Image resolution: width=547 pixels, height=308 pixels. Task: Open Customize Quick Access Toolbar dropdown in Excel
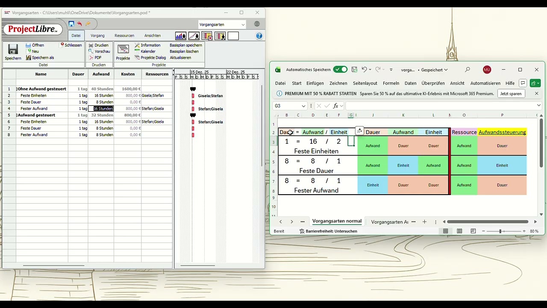click(391, 70)
